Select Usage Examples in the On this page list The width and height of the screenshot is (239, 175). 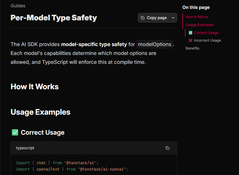(200, 25)
